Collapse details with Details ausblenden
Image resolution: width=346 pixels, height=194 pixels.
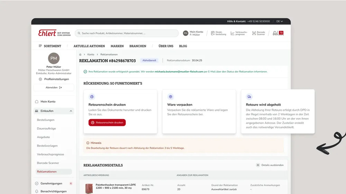point(270,165)
